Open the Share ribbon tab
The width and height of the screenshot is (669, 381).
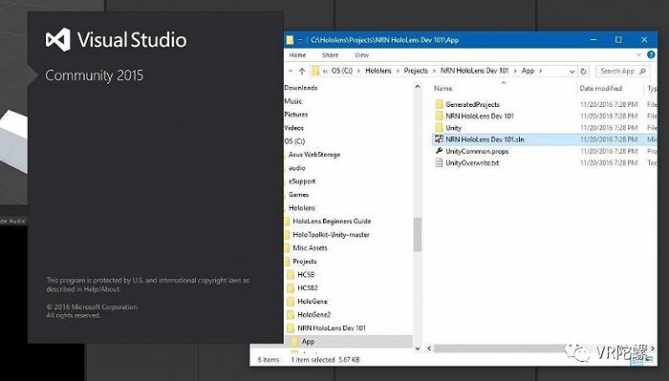[330, 55]
